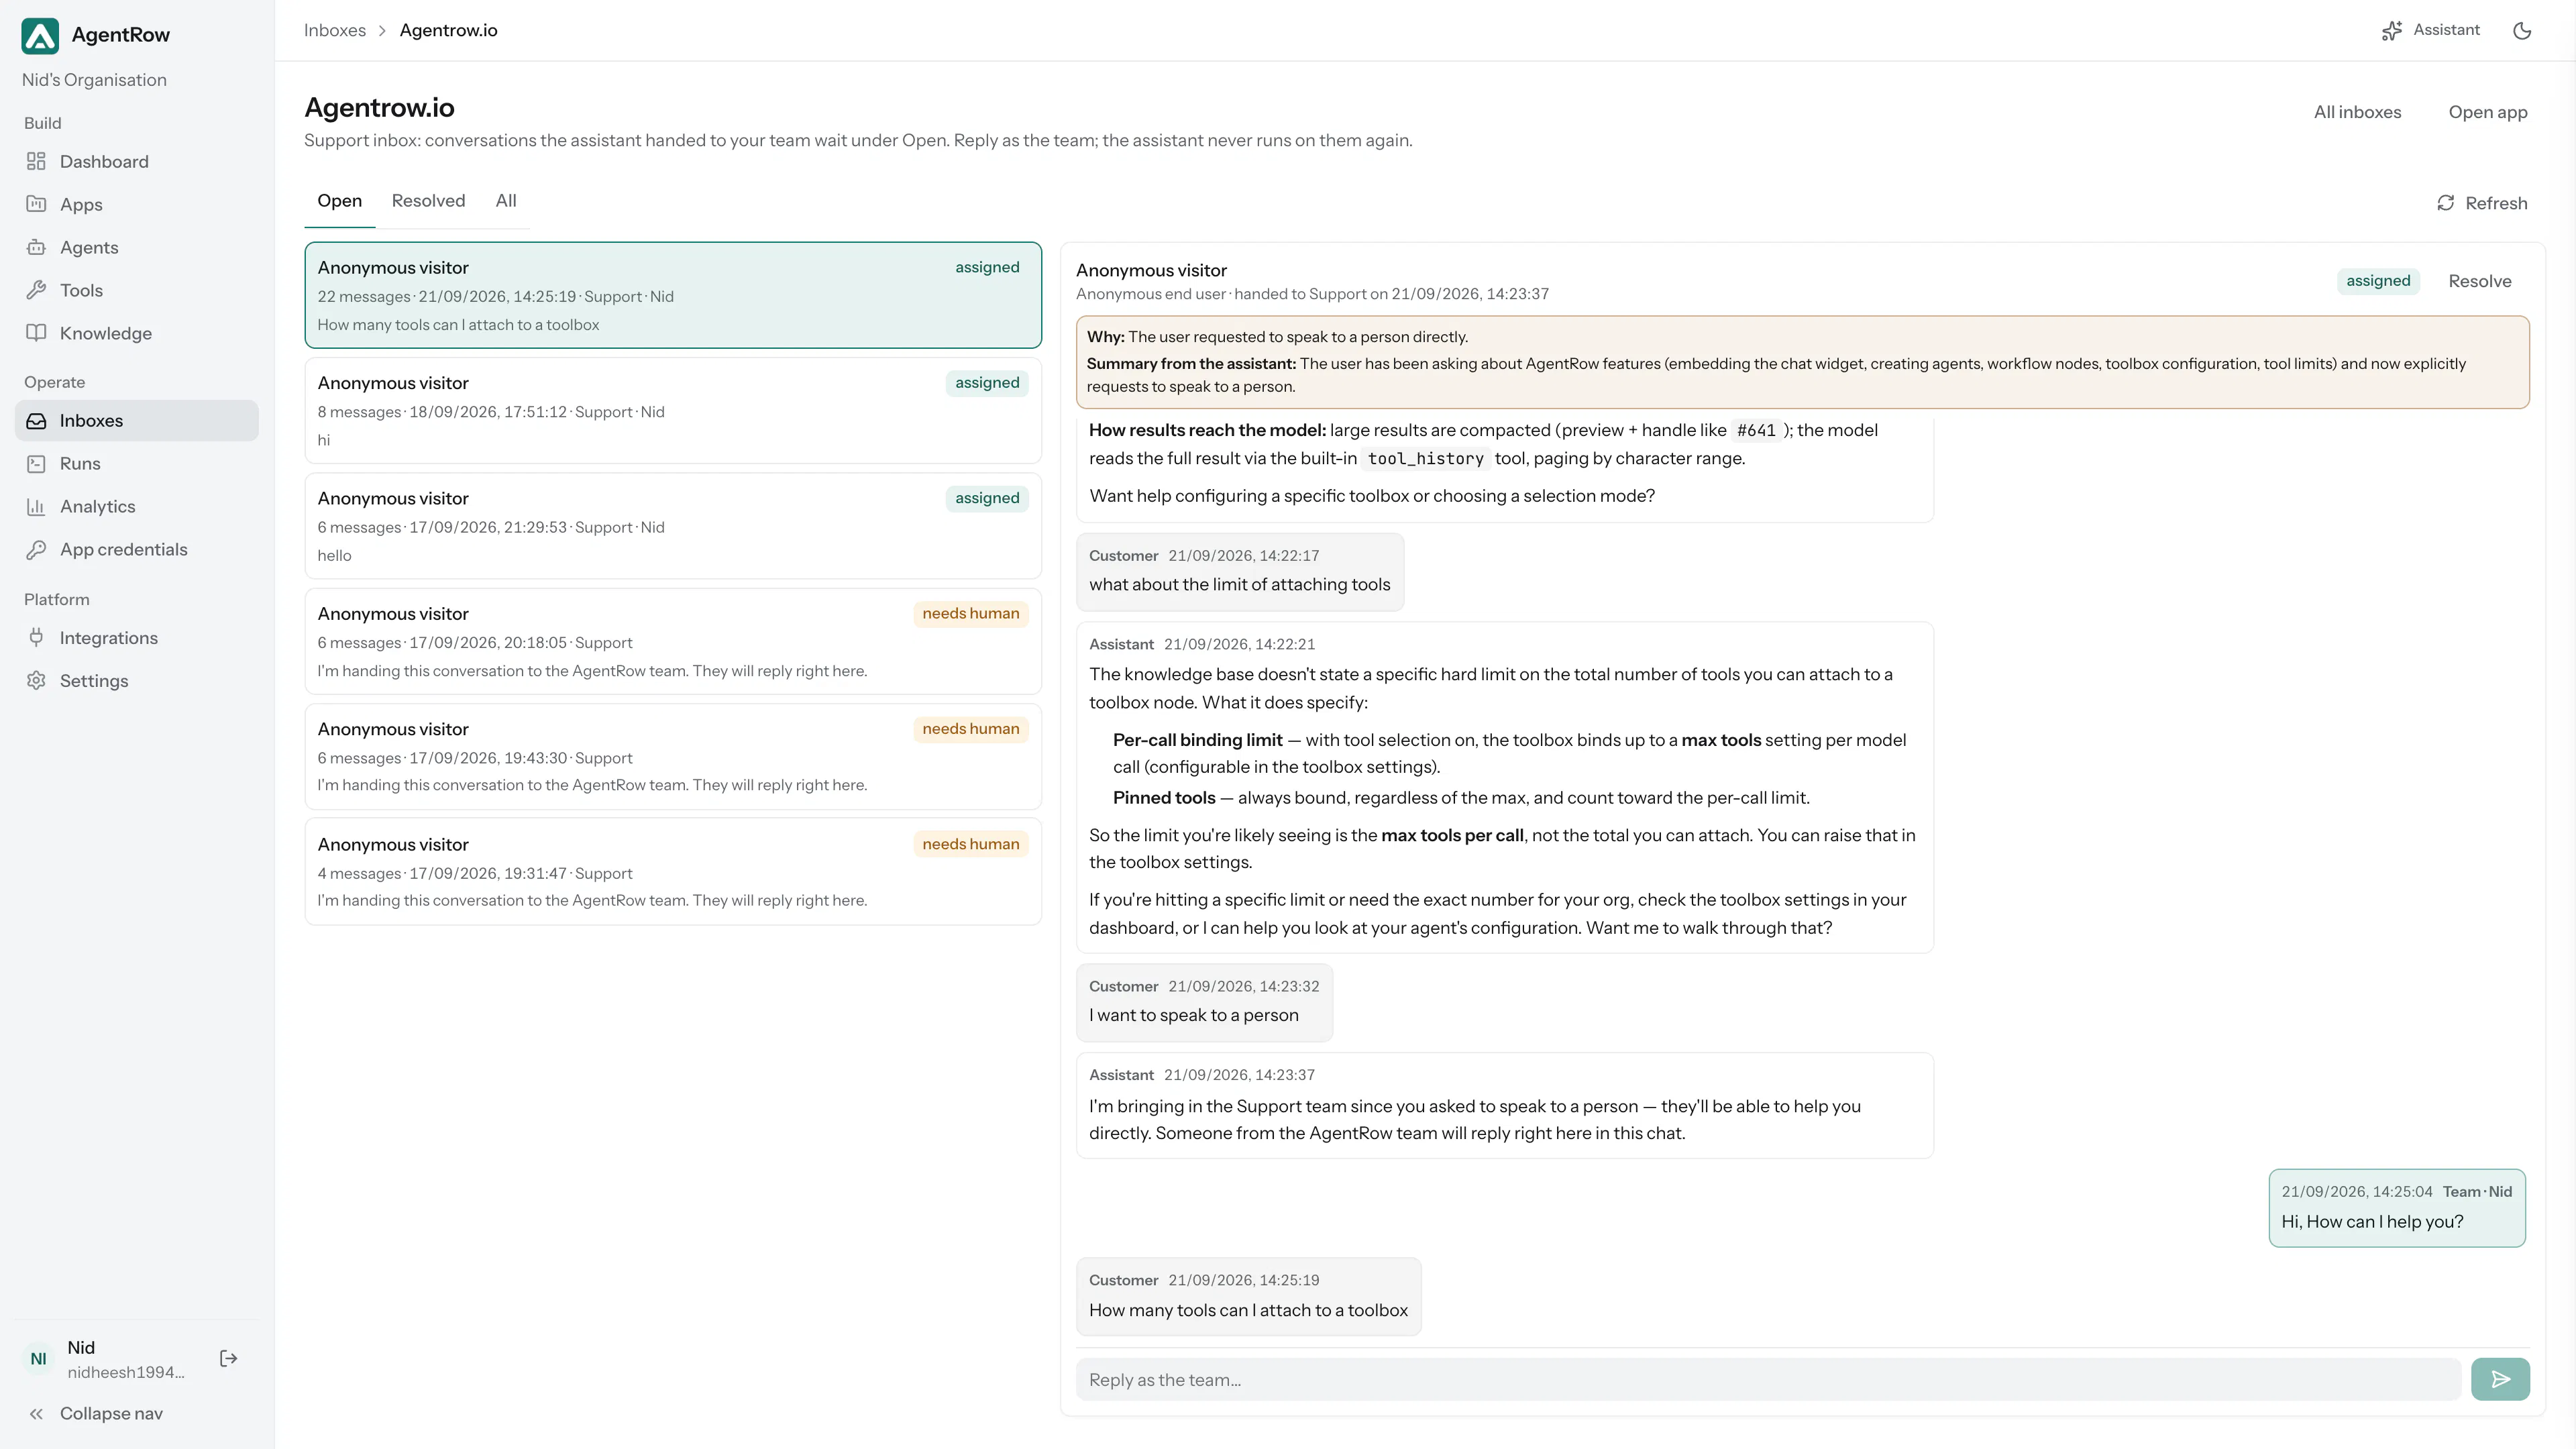
Task: Open the Settings gear icon
Action: [x=36, y=681]
